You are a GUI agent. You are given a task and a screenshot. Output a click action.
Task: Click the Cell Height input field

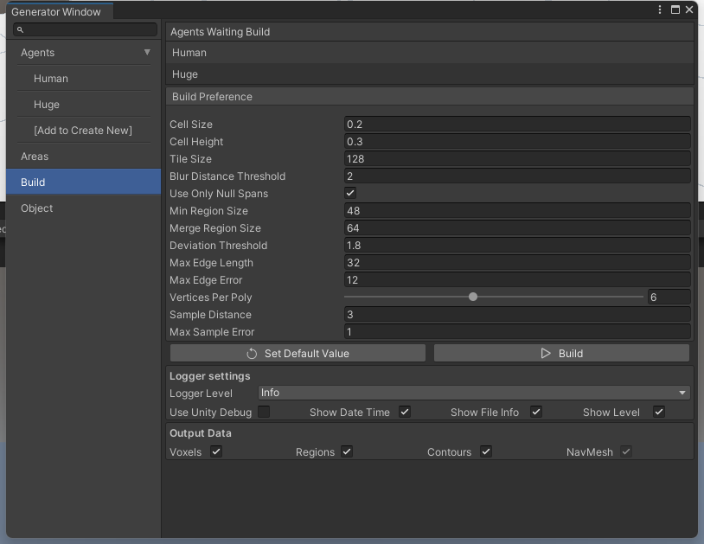click(517, 141)
